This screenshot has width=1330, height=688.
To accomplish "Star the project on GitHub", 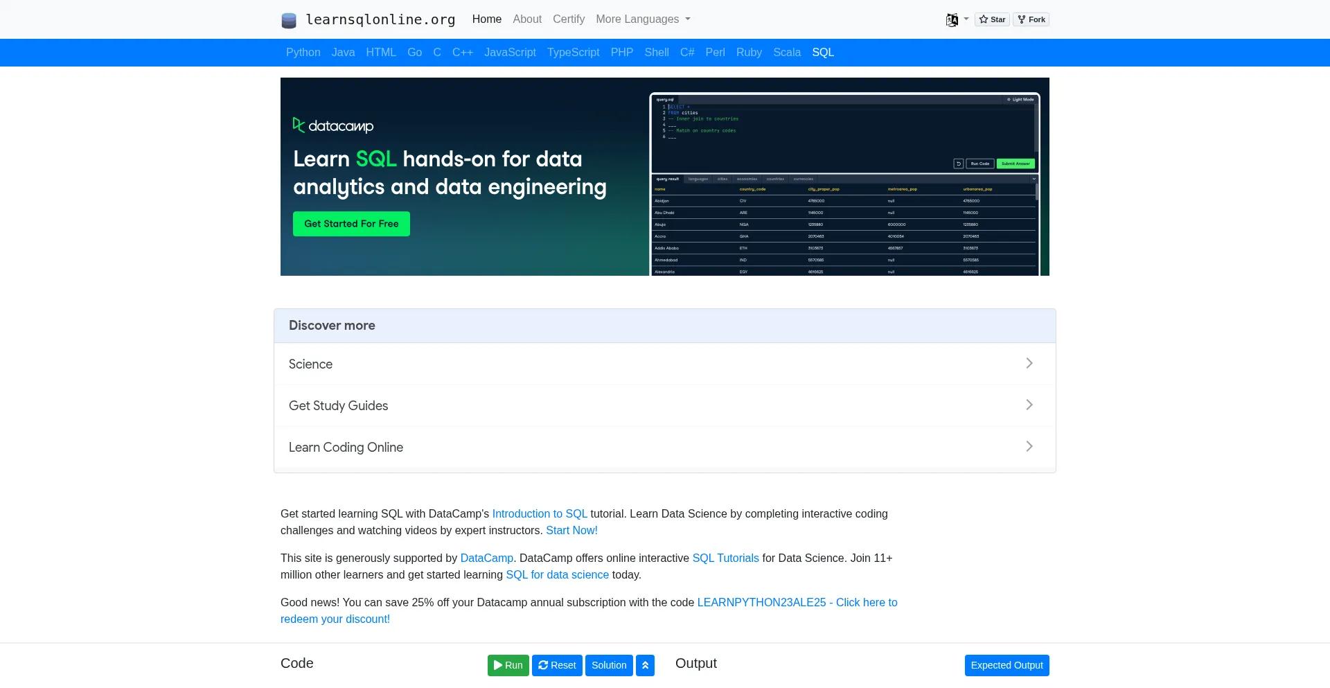I will coord(992,19).
